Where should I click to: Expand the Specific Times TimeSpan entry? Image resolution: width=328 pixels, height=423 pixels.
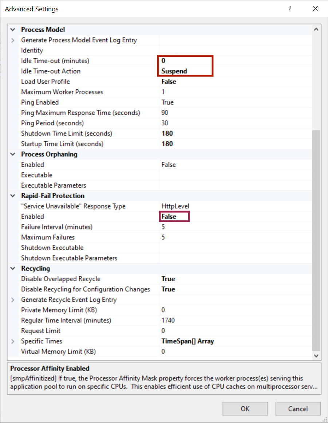click(x=13, y=341)
